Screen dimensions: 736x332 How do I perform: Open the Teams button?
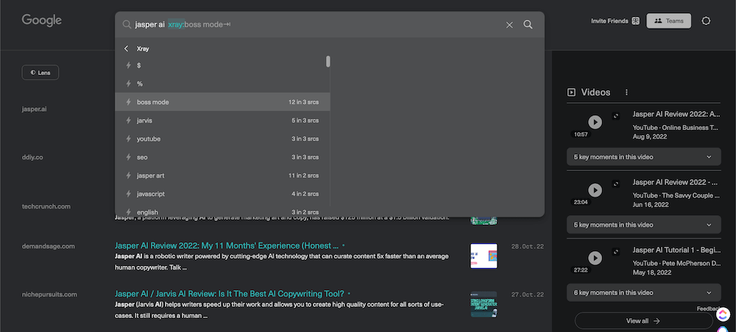click(668, 21)
